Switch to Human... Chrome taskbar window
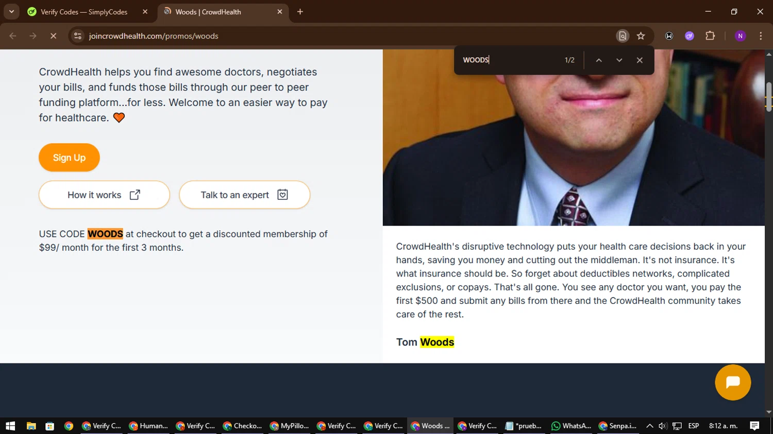Image resolution: width=773 pixels, height=434 pixels. click(148, 426)
